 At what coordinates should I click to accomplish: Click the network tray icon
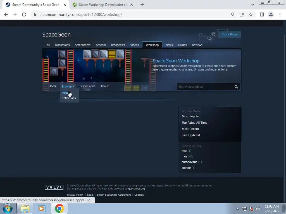tap(244, 209)
